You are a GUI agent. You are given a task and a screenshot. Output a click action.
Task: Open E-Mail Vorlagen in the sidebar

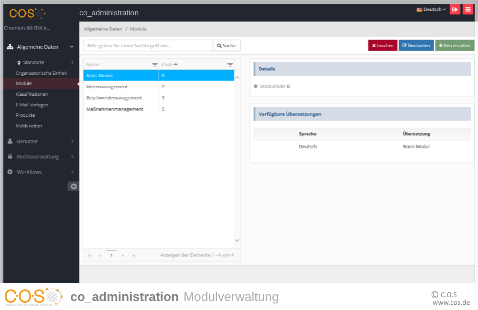pos(32,104)
